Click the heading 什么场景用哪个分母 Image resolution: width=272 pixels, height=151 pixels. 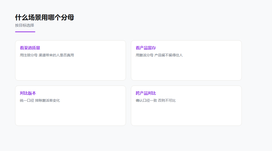click(x=45, y=18)
